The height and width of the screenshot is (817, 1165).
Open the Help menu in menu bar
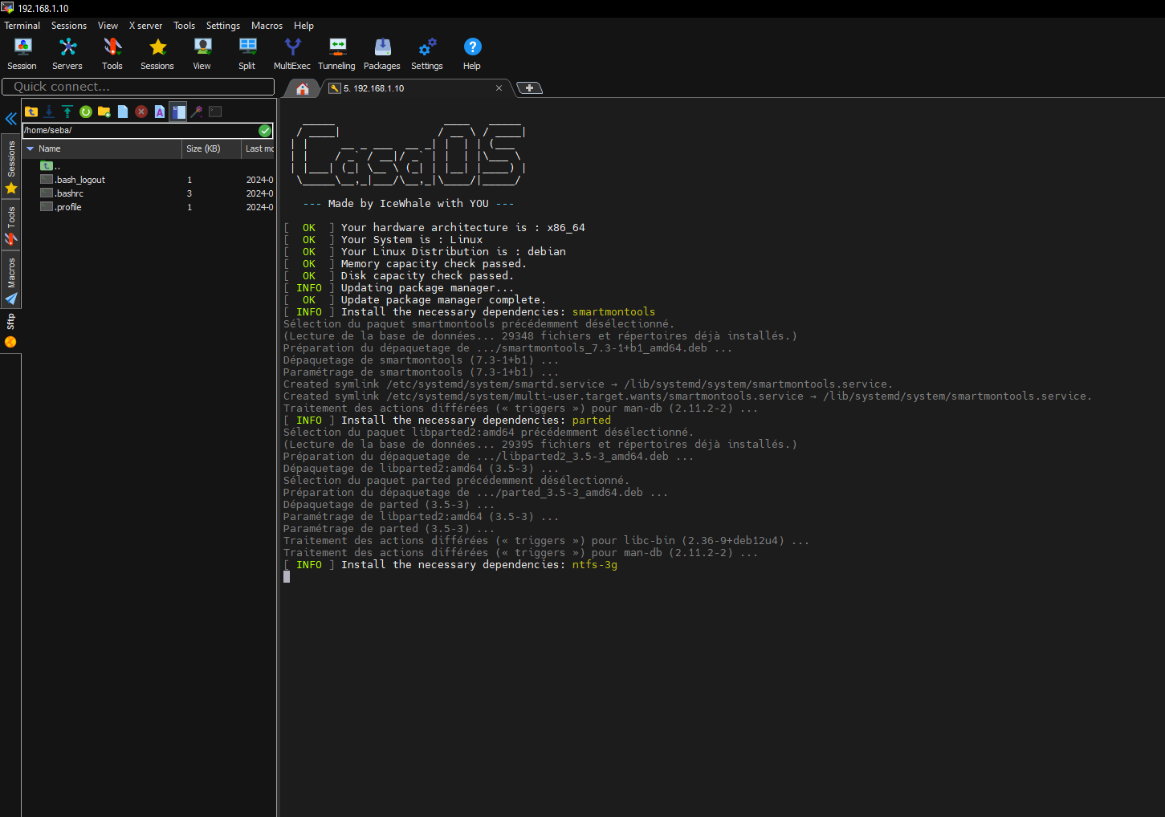click(303, 26)
